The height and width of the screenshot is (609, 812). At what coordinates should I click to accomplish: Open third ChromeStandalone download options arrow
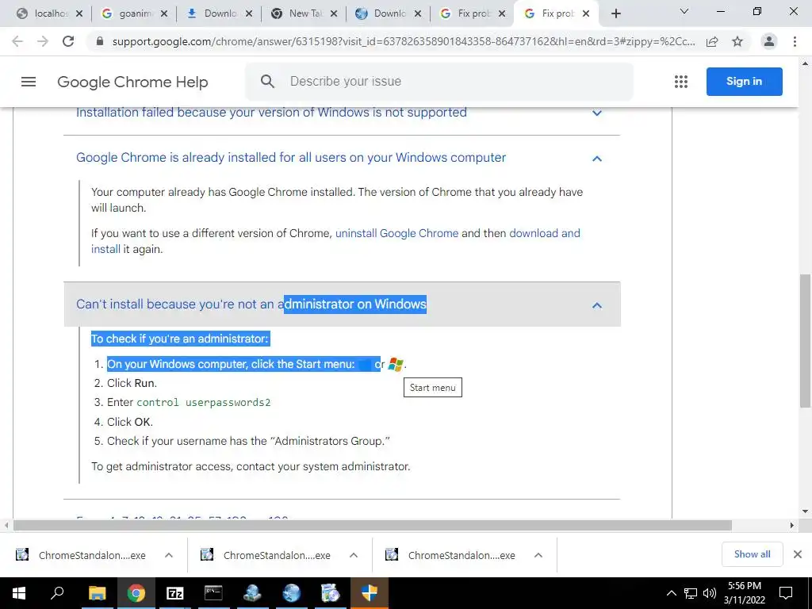point(538,555)
